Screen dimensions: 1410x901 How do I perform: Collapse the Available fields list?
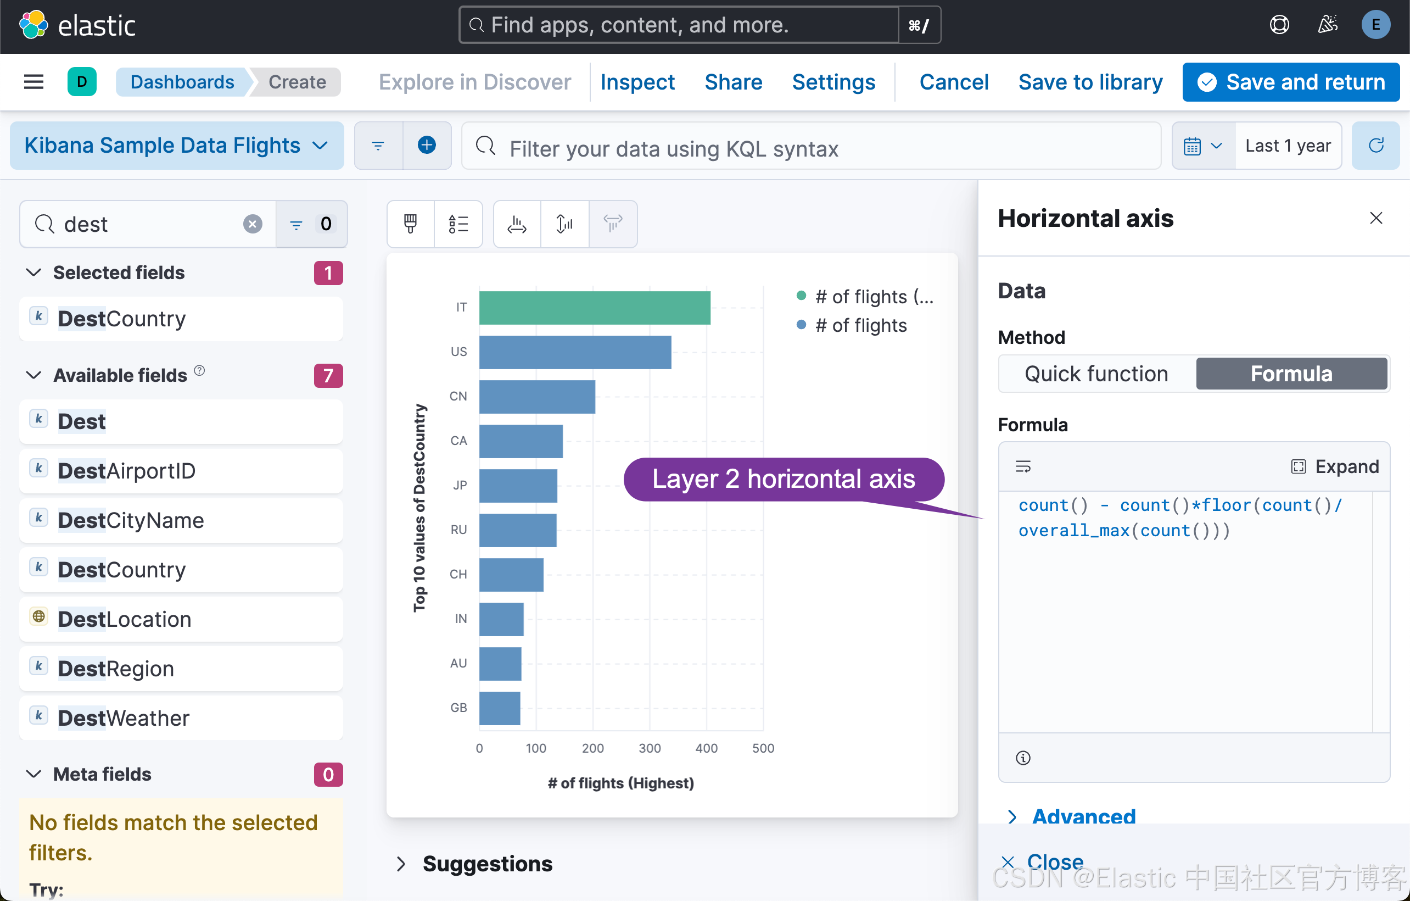coord(34,375)
